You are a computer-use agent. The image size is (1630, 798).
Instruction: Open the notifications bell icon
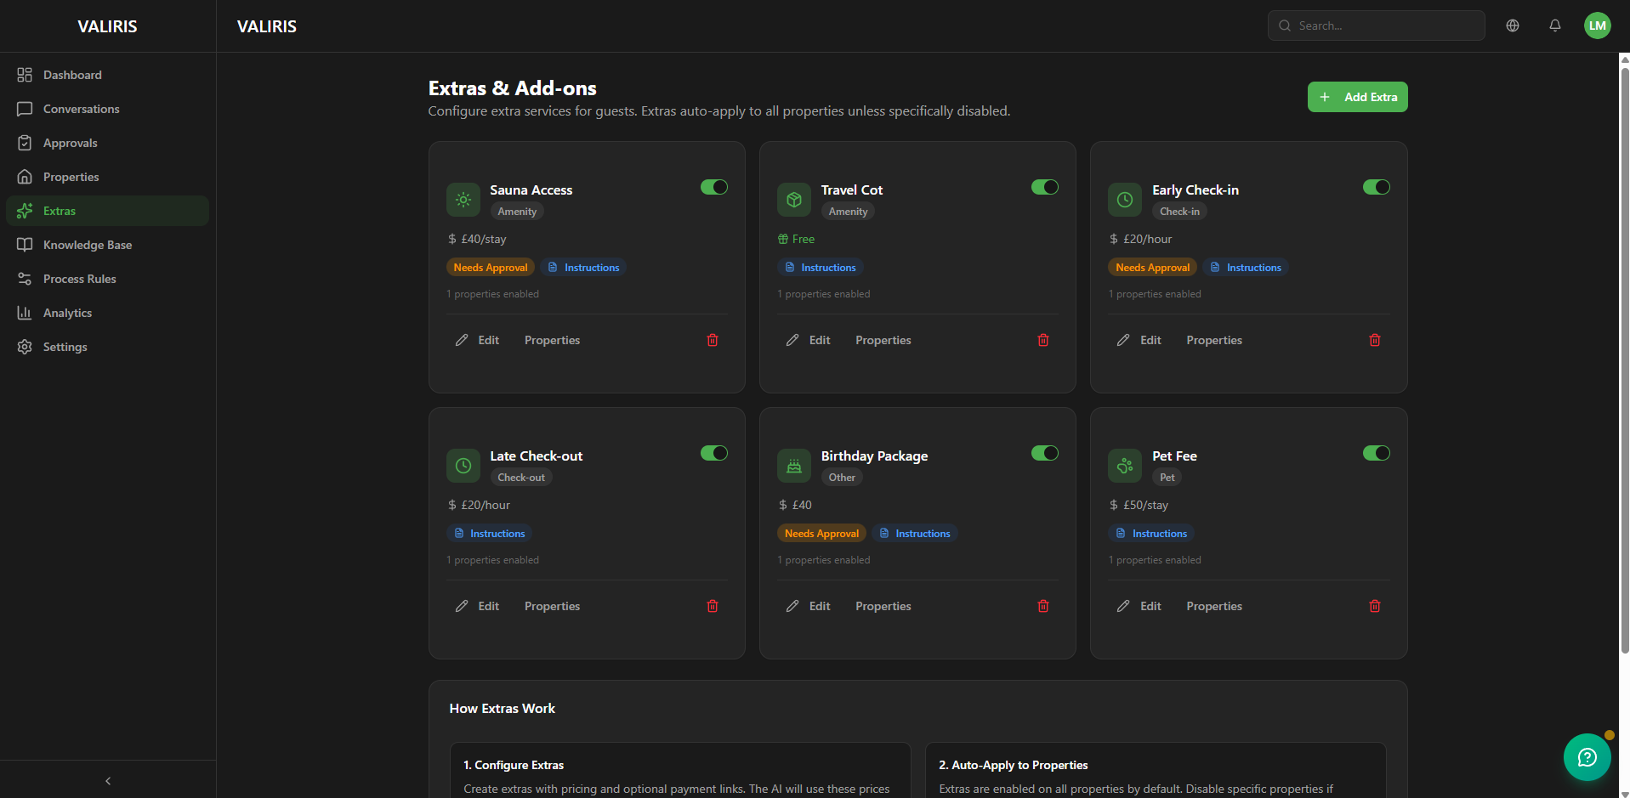(1554, 25)
